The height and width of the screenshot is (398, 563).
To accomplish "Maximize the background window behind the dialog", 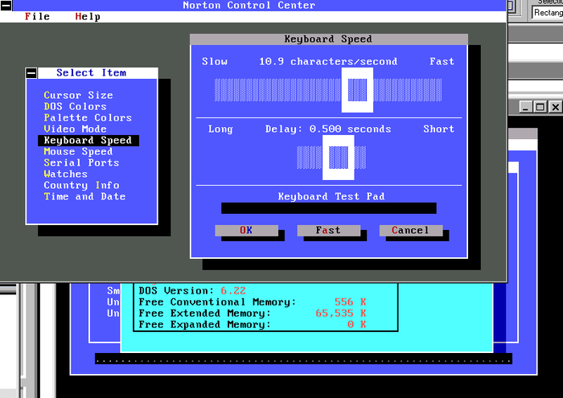I will [540, 107].
